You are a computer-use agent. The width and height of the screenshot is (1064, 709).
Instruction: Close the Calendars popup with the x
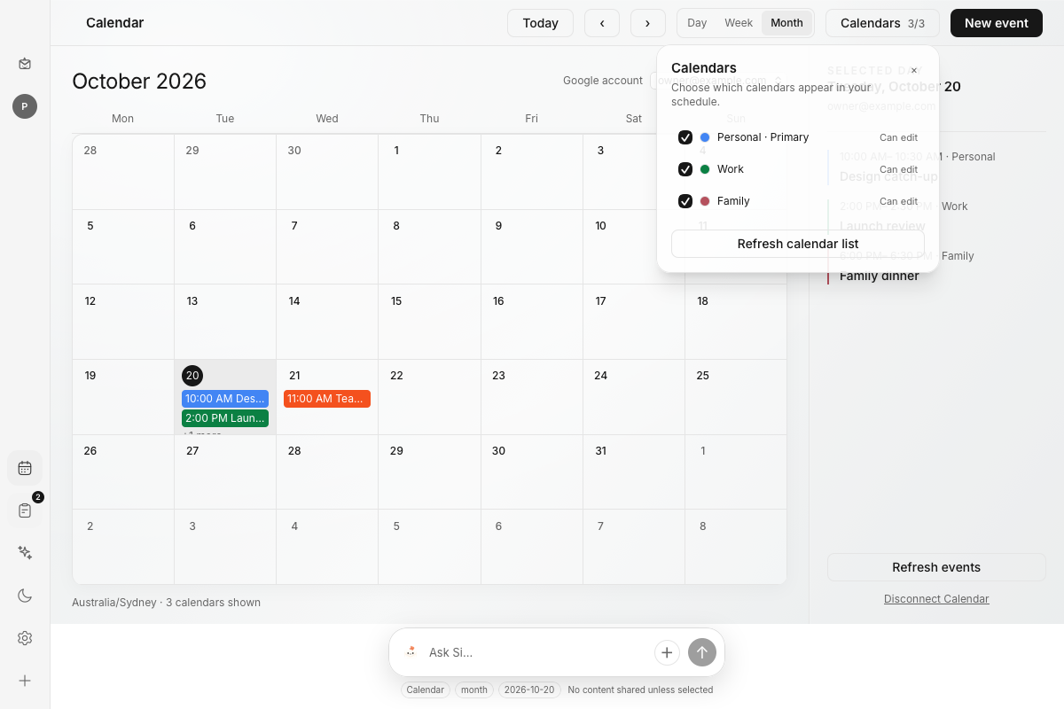coord(914,70)
